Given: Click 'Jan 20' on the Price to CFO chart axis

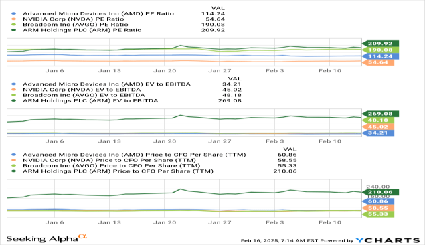Looking at the screenshot, I should [x=165, y=222].
